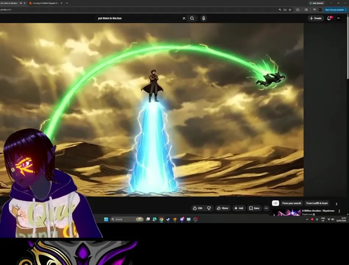Viewport: 349px width, 265px height.
Task: Click the Ask Gemini button in Chrome
Action: [317, 3]
